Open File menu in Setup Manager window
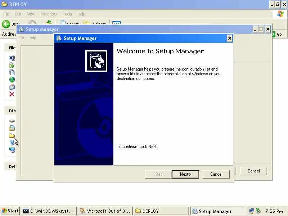Viewport: 288px width, 216px height. pyautogui.click(x=21, y=37)
